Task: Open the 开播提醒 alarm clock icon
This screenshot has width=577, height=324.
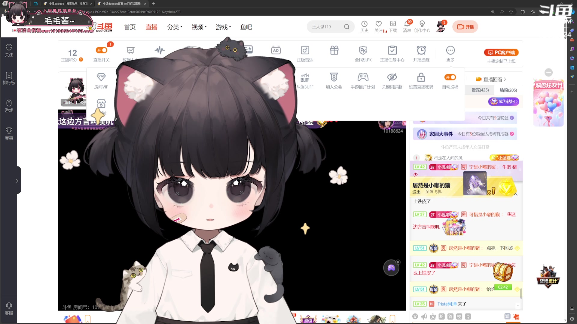Action: click(x=421, y=54)
